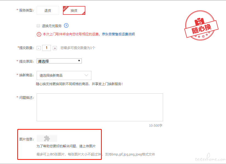
Task: Click the 最多可上传5张图片 upload rule text
Action: point(96,154)
